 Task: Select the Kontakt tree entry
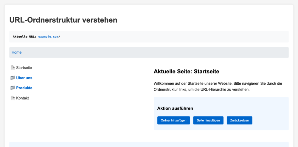click(x=22, y=98)
